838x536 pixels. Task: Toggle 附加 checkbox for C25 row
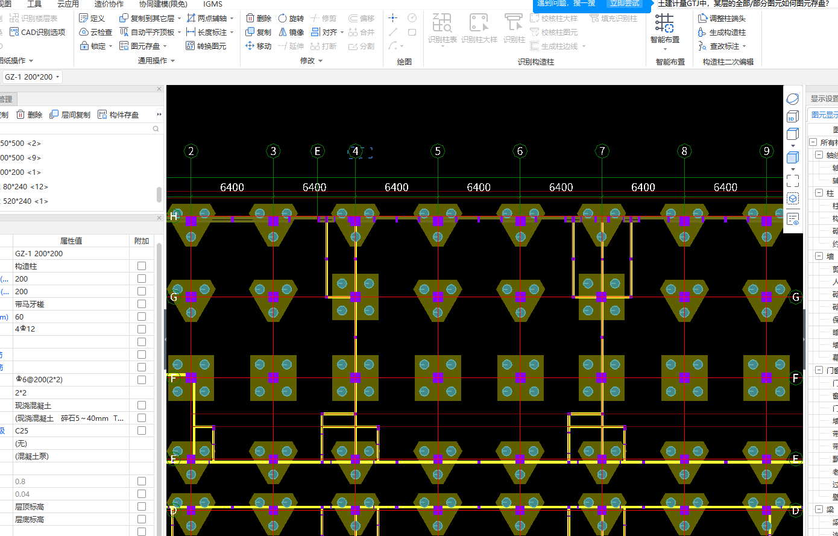tap(142, 430)
